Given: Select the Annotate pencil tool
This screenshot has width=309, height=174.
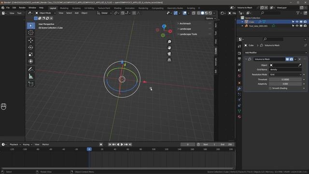Looking at the screenshot, I should coord(31,69).
